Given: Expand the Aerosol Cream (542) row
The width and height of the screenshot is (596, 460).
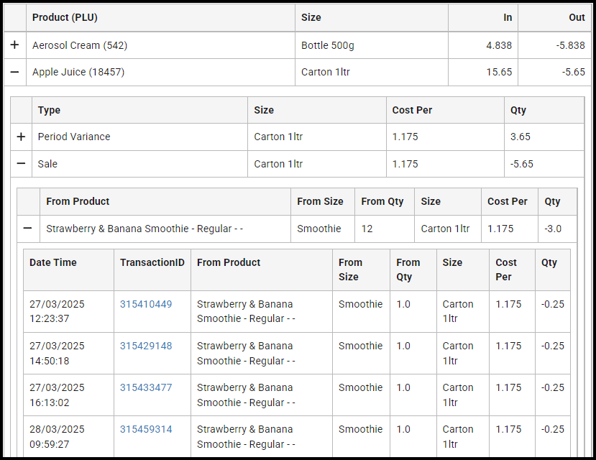Looking at the screenshot, I should click(x=14, y=45).
